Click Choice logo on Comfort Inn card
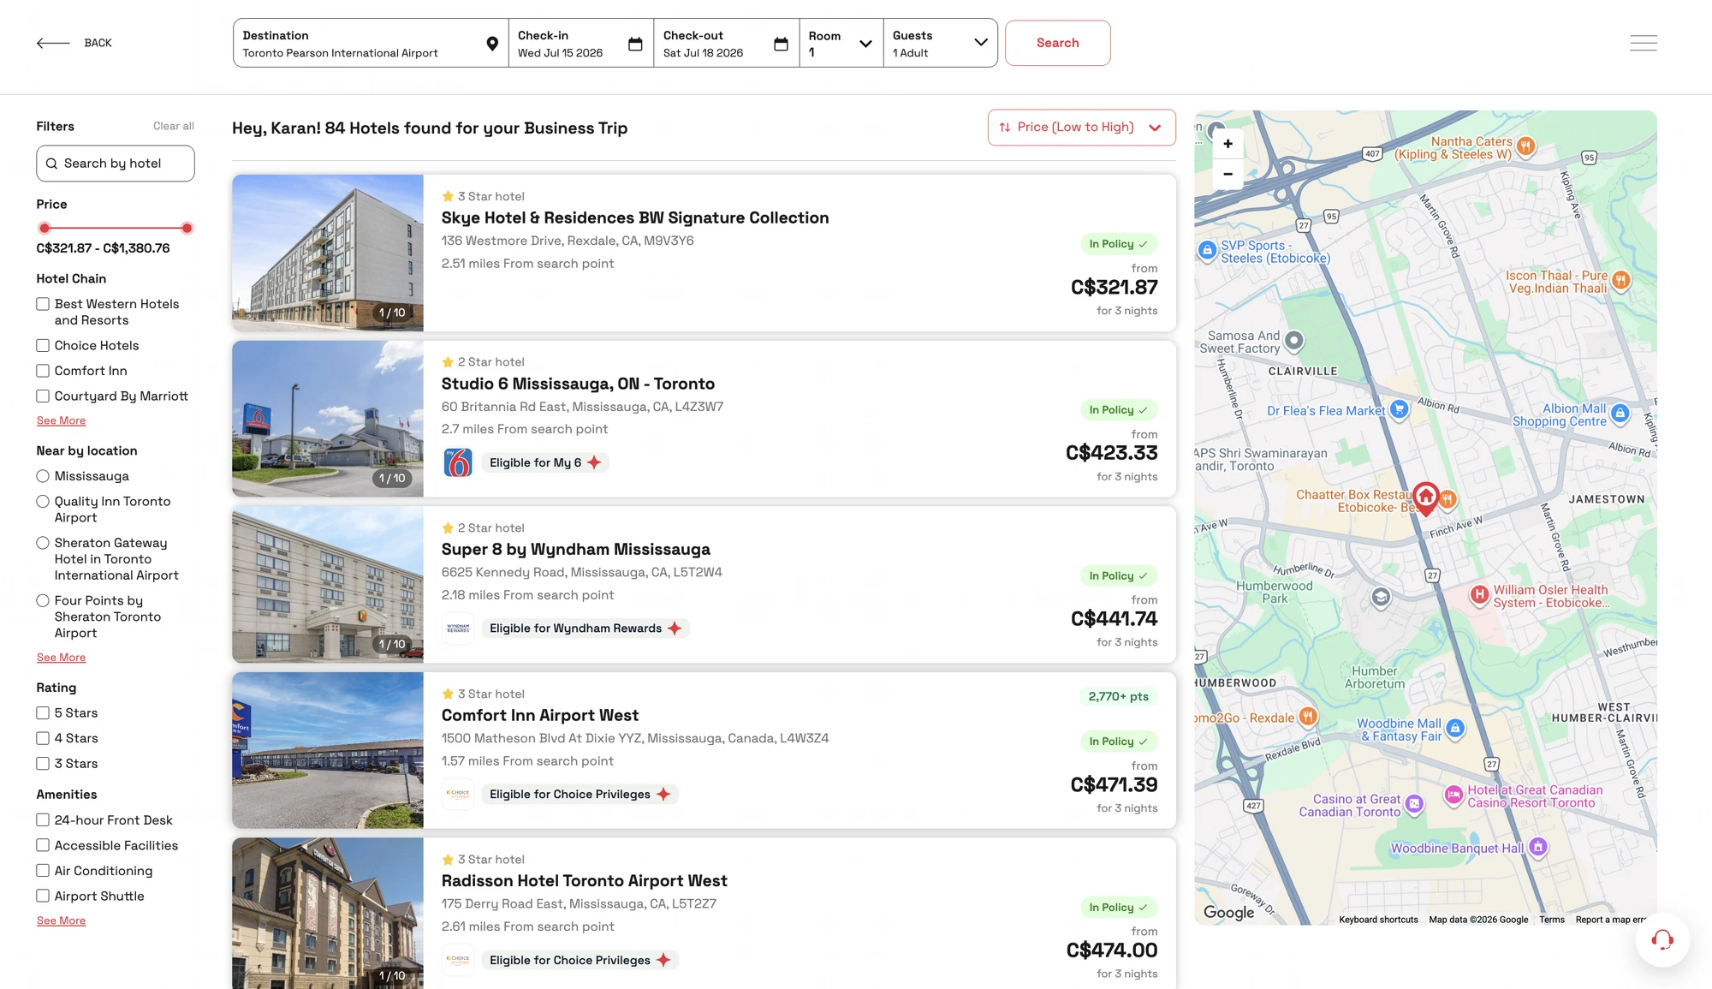Screen dimensions: 1712x989 458,794
